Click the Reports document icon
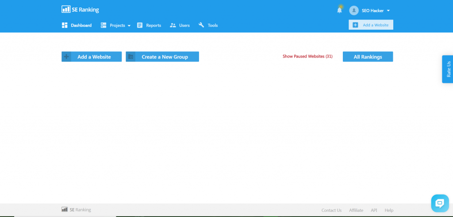Viewport: 453px width, 217px height. tap(140, 25)
